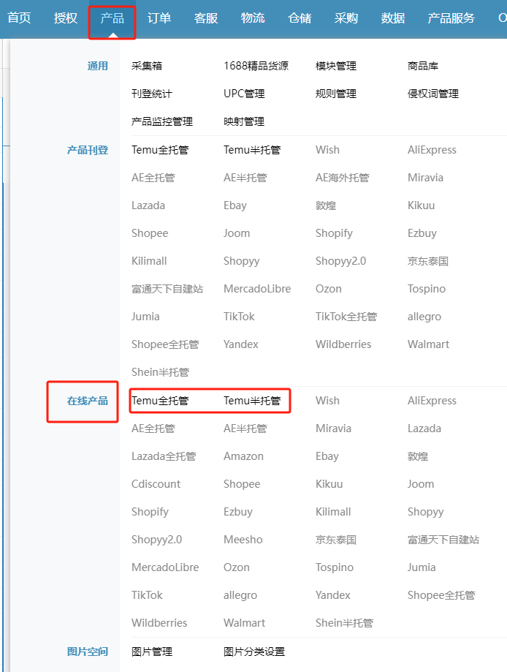Open 1688精品货源 link
Screen dimensions: 507x672
point(256,66)
